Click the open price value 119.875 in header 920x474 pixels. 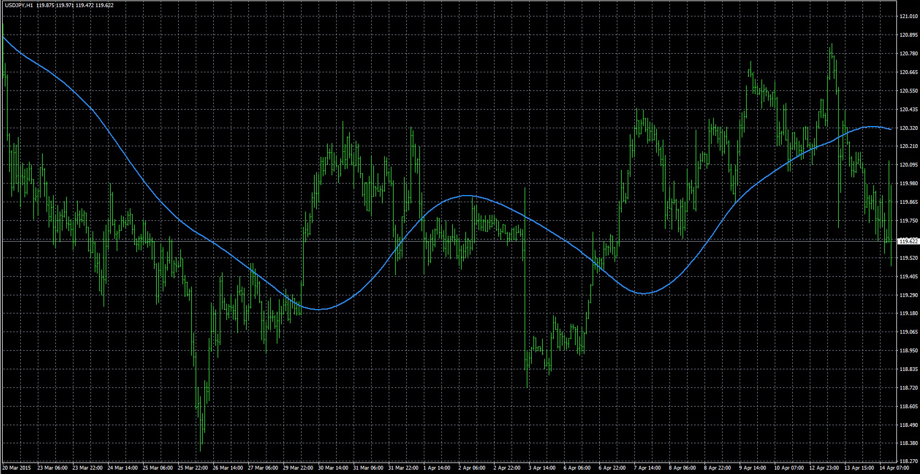[46, 5]
